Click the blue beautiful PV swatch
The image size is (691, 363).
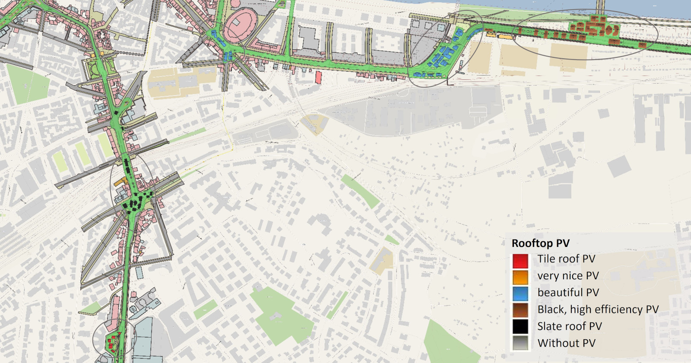[x=520, y=294]
